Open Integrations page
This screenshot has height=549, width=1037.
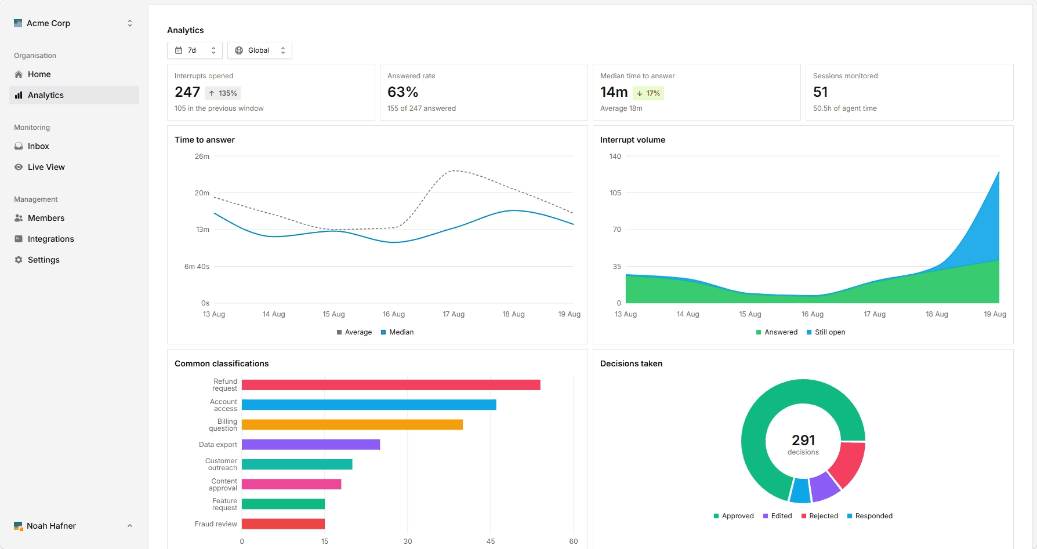74,239
